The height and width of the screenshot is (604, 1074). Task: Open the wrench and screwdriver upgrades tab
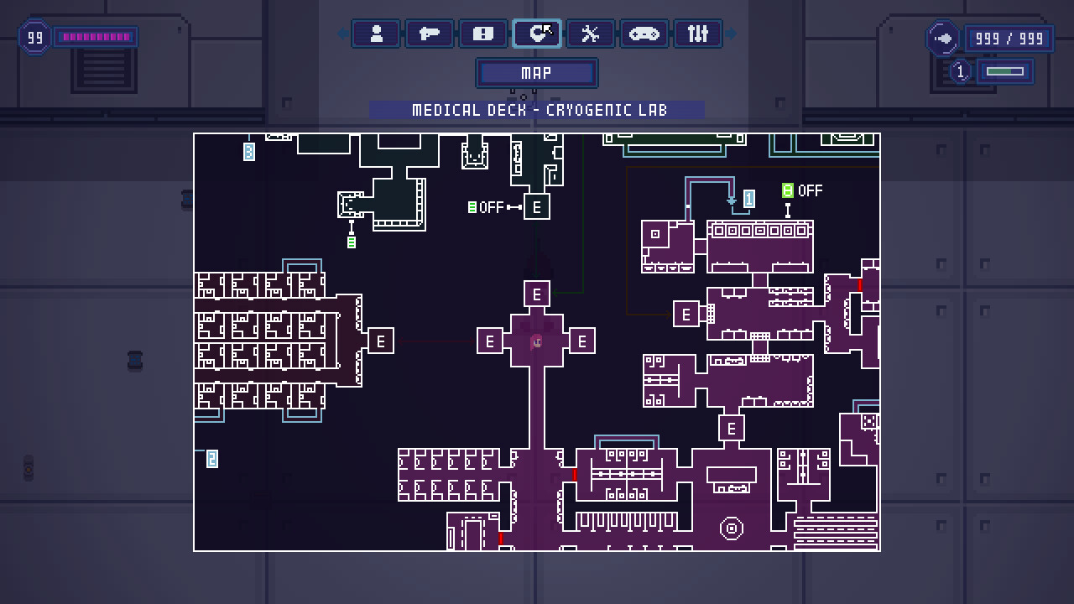click(x=590, y=34)
